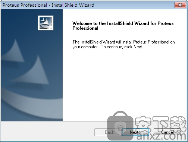Cancel the Proteus Professional installation
This screenshot has width=188, height=142.
(167, 132)
